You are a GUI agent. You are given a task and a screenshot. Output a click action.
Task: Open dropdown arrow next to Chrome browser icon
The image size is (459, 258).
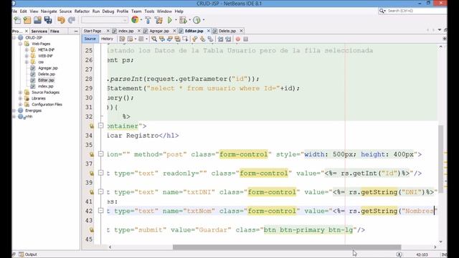click(141, 20)
